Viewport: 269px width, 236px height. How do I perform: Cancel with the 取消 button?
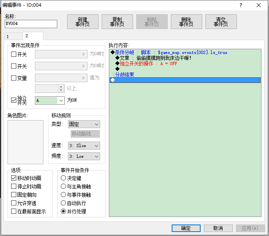218,228
